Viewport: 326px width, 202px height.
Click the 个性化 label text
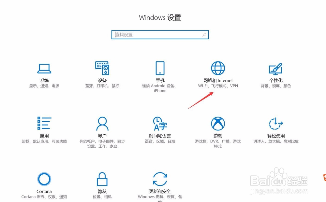[276, 80]
